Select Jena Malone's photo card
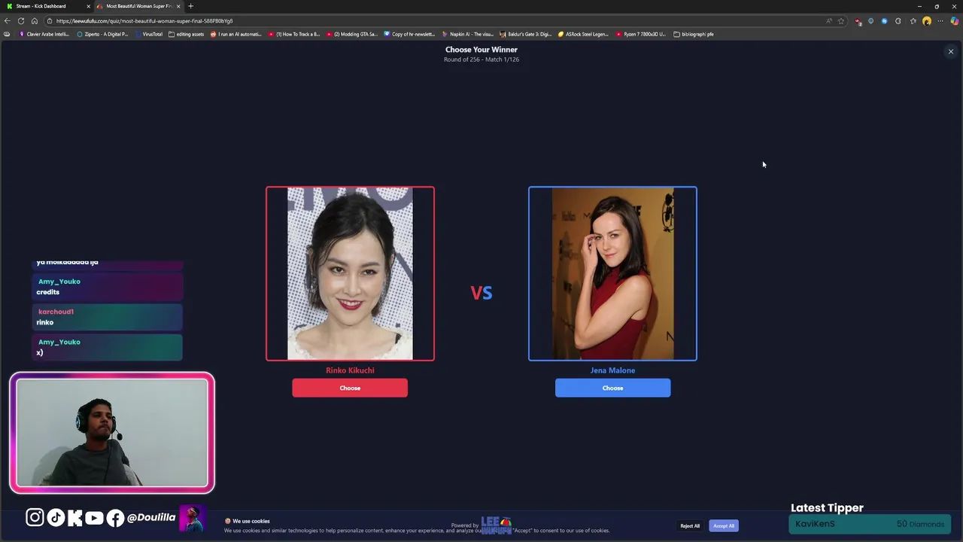This screenshot has height=542, width=963. pyautogui.click(x=612, y=273)
